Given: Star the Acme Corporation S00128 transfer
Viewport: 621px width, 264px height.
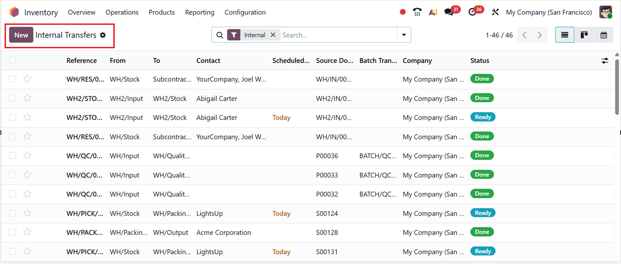Looking at the screenshot, I should pyautogui.click(x=27, y=232).
